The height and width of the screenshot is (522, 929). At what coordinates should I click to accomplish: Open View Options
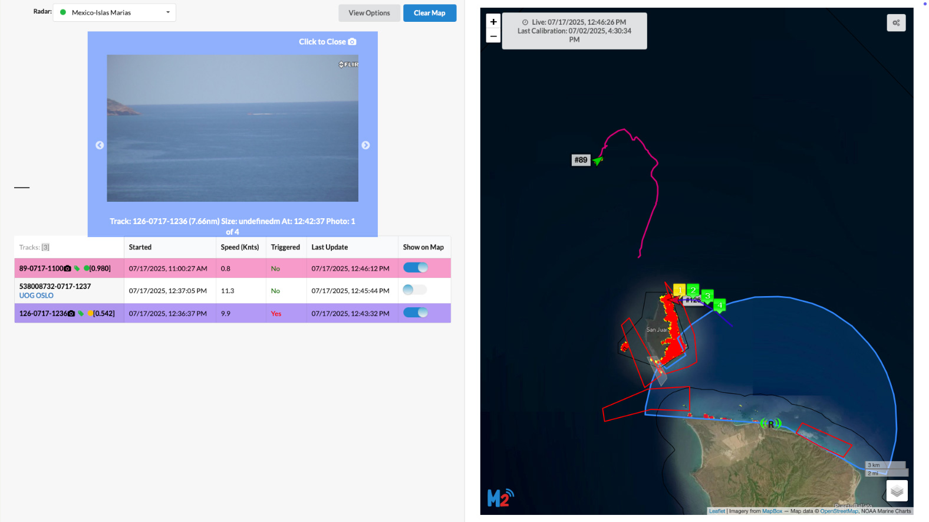coord(369,13)
